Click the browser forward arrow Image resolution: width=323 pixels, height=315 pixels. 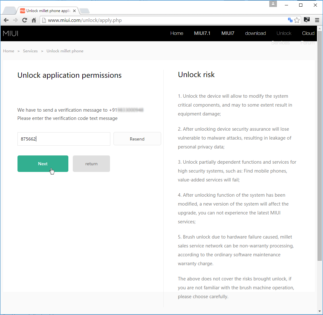tap(15, 20)
